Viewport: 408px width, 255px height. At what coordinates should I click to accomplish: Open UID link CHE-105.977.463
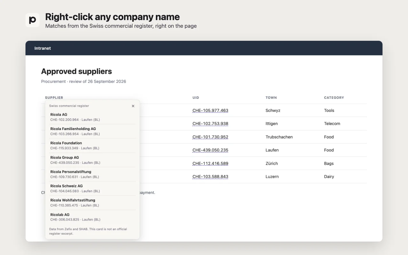pyautogui.click(x=210, y=111)
